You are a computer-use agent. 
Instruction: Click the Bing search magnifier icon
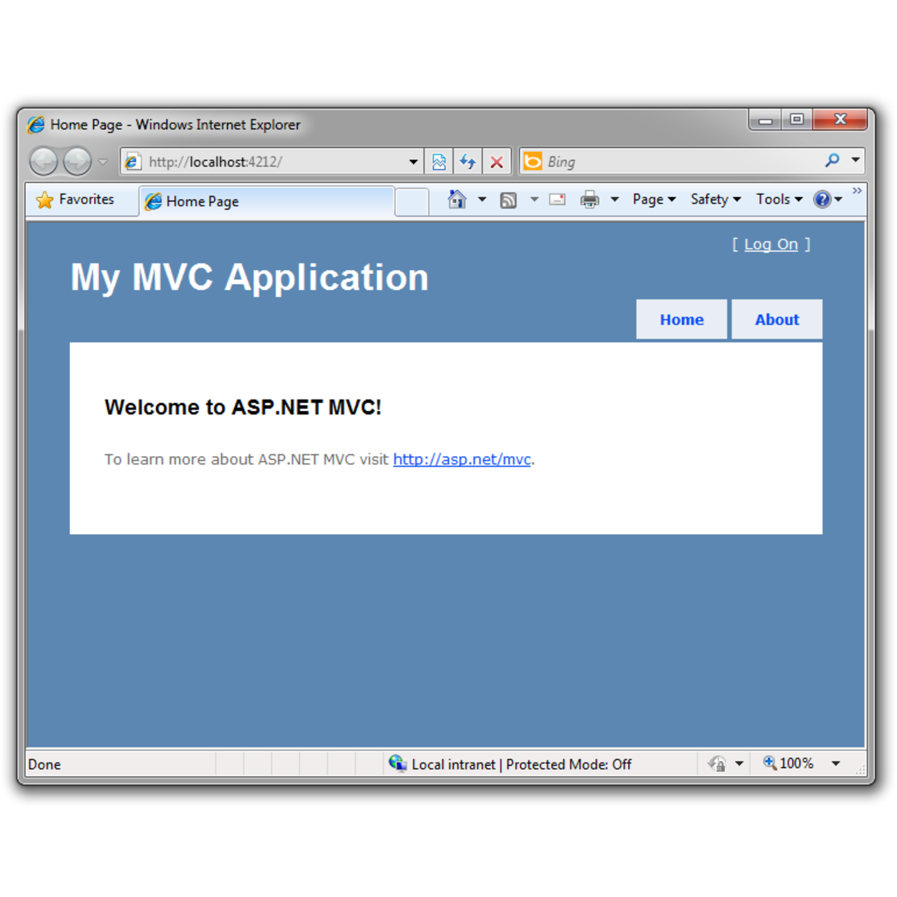pos(832,161)
